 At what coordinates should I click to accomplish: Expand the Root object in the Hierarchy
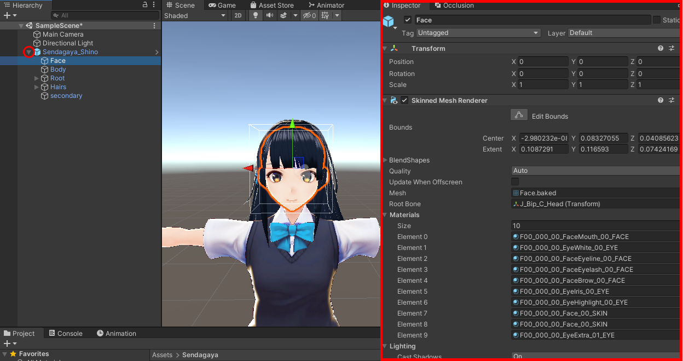tap(37, 78)
